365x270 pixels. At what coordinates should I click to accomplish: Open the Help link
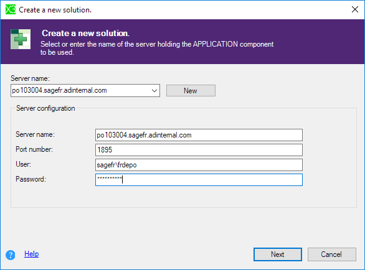(x=31, y=254)
